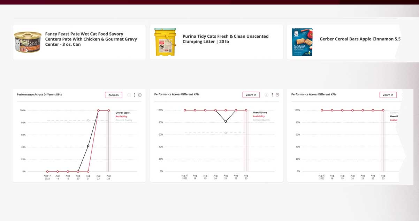Click 'Performance Across Different KPIs' title, Fancy Feast chart

[x=39, y=94]
